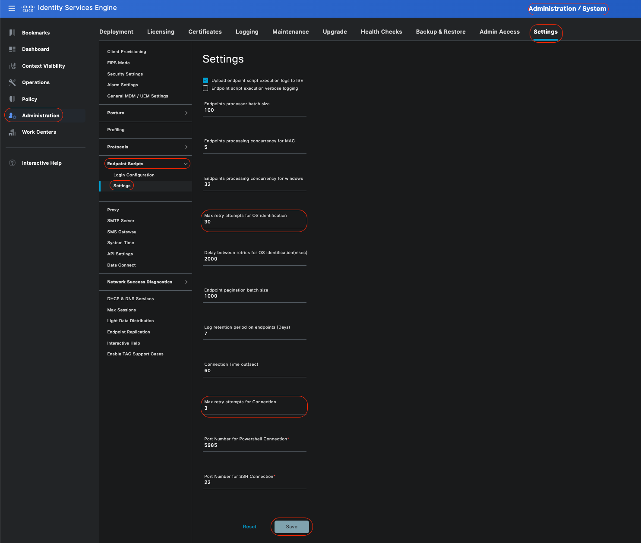Screen dimensions: 641x543
Task: Open Security Settings item
Action: [x=125, y=74]
